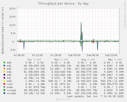Click md2 max value '6.03M/ 11.80M'

tap(114, 69)
